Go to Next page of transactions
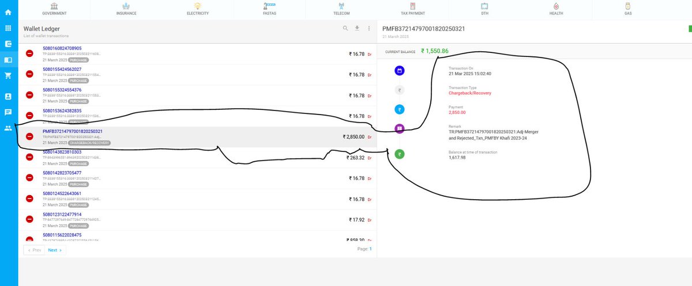This screenshot has height=286, width=692. [x=55, y=250]
